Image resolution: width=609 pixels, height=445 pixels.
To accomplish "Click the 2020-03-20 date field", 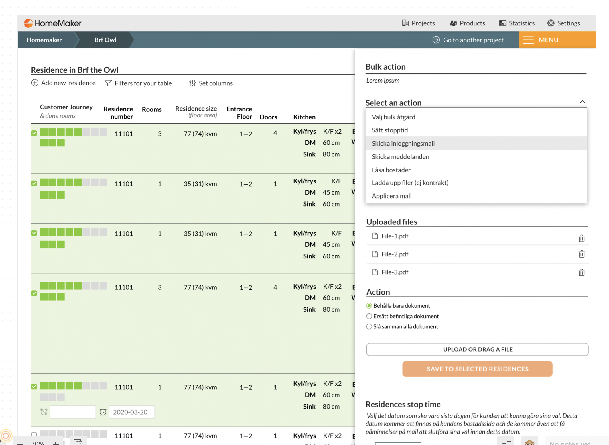I will click(132, 412).
